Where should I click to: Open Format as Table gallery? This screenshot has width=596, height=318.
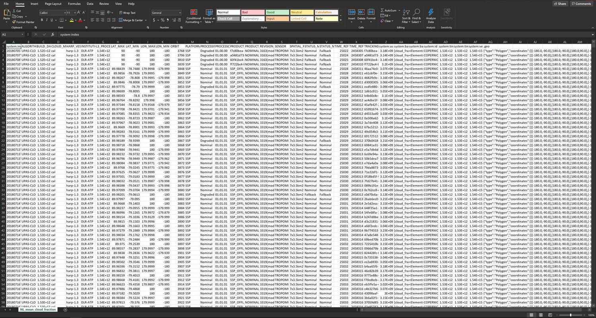coord(209,17)
